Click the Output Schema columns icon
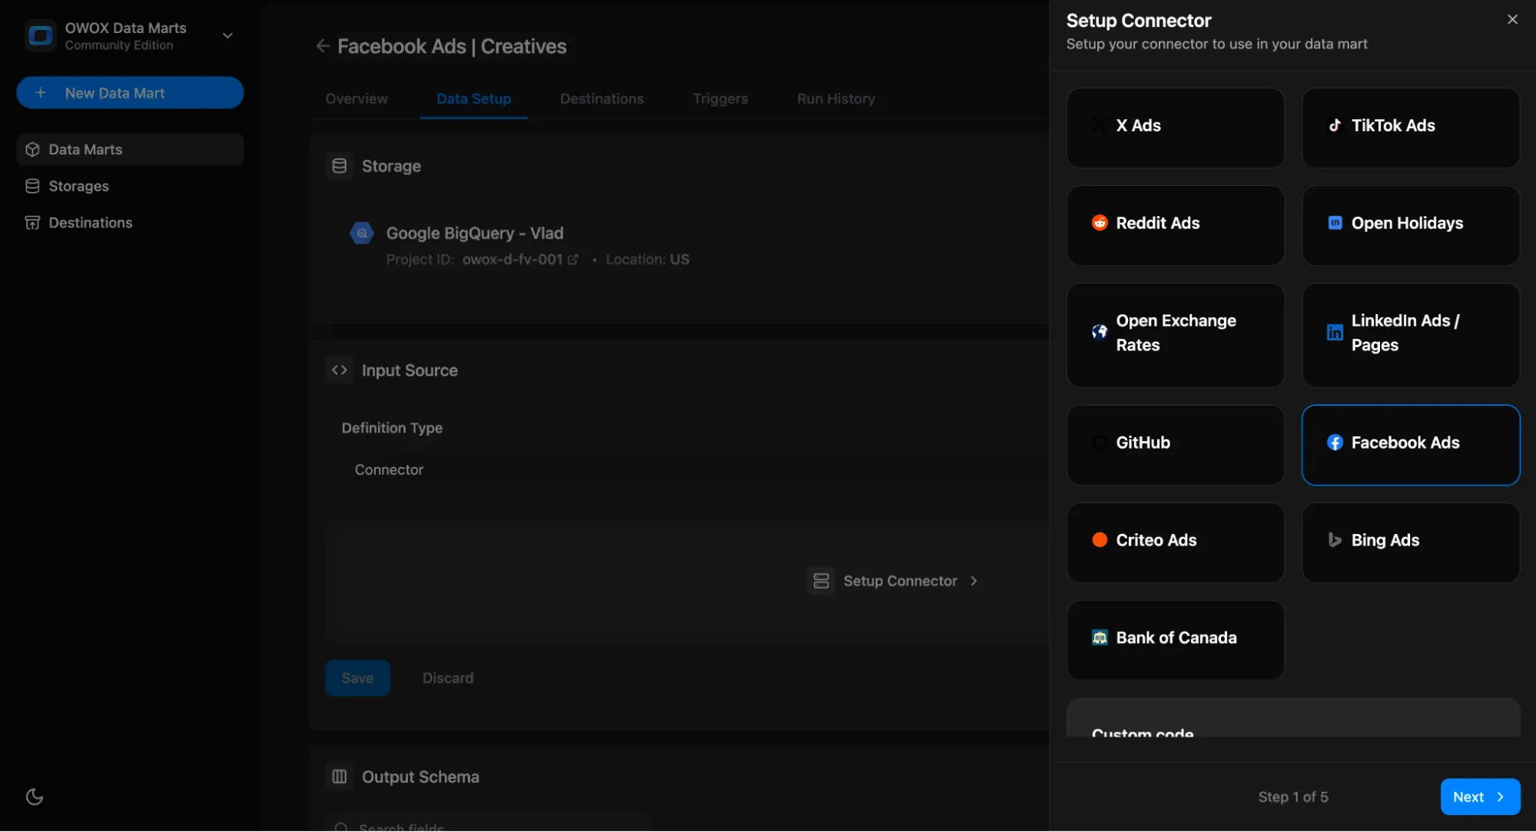The image size is (1536, 832). click(x=340, y=777)
